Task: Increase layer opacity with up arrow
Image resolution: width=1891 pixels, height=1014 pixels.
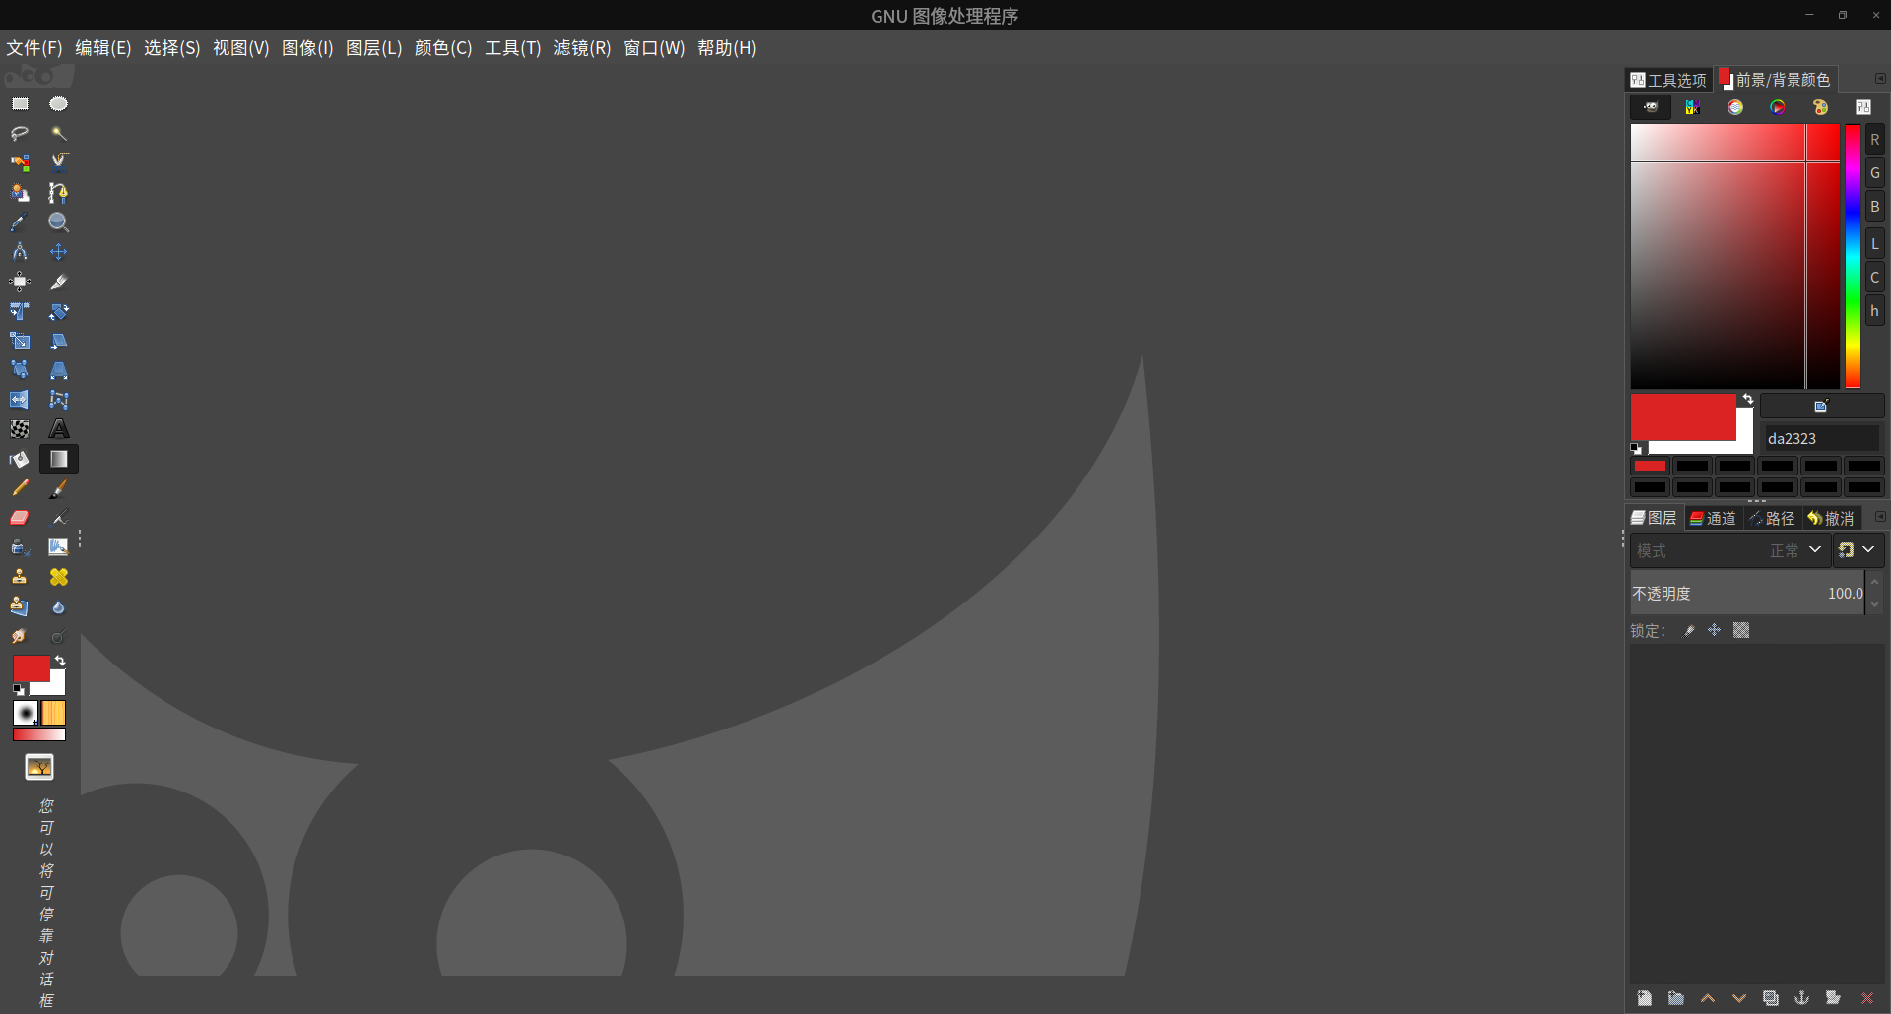Action: (1875, 583)
